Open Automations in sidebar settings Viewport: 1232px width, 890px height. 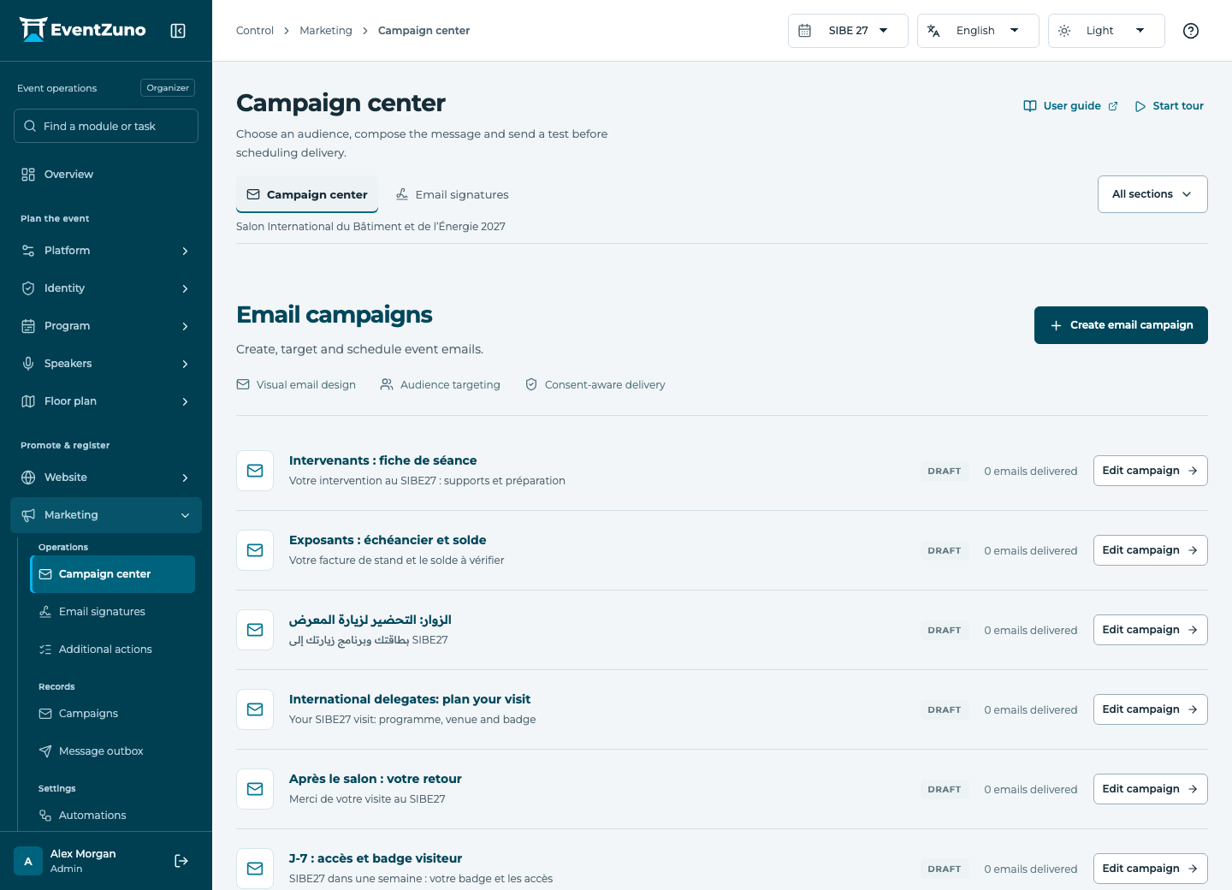click(113, 816)
